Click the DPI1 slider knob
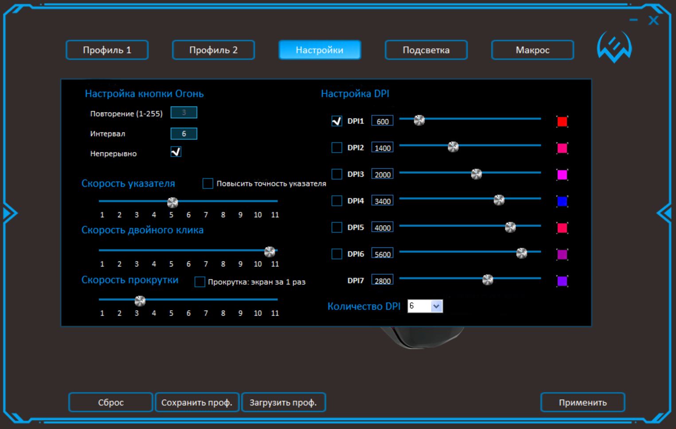 (x=419, y=120)
